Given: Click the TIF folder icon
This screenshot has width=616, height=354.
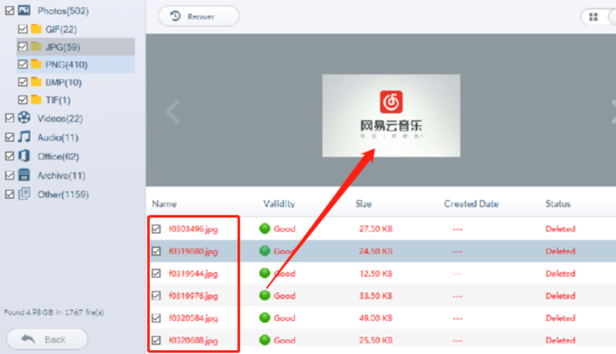Looking at the screenshot, I should 36,99.
